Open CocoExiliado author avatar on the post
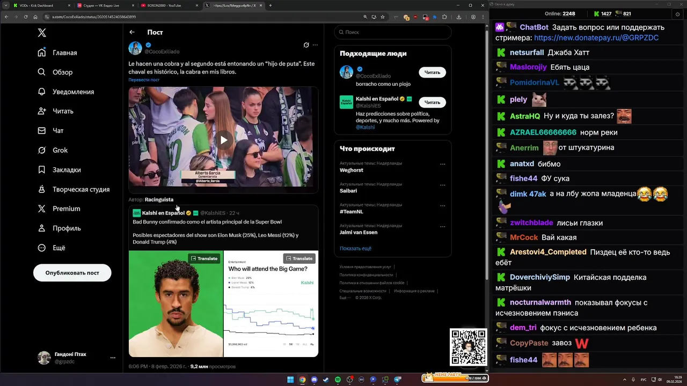 [x=135, y=48]
